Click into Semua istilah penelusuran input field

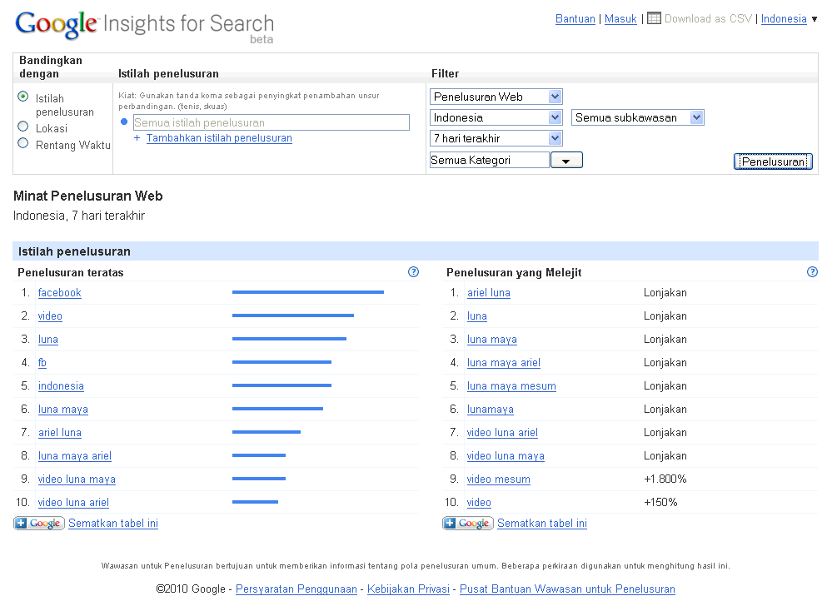(x=272, y=122)
